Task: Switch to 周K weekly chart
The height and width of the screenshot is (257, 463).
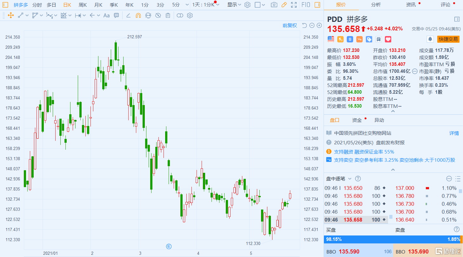Action: click(83, 5)
